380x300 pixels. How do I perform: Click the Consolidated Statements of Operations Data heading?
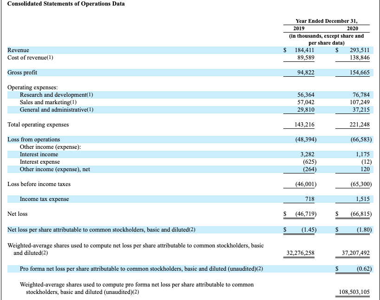(66, 4)
